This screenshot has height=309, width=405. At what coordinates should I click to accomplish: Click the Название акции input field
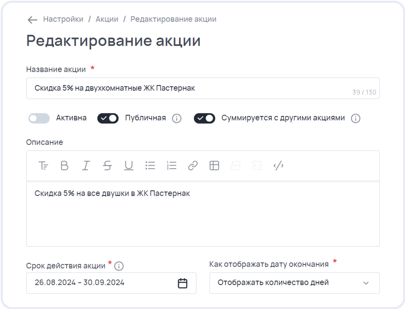190,88
